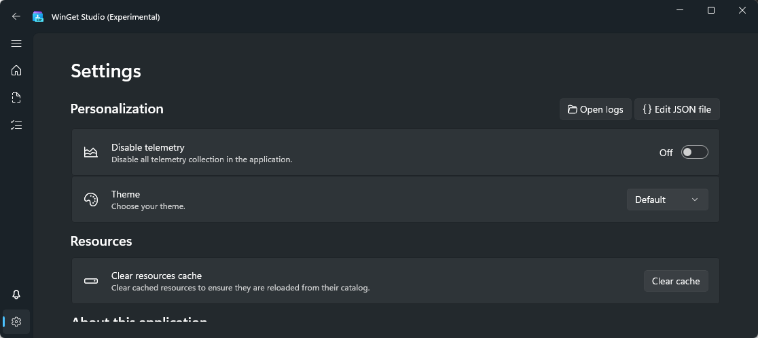Screen dimensions: 758x338
Task: Click the telemetry chart icon
Action: 90,152
